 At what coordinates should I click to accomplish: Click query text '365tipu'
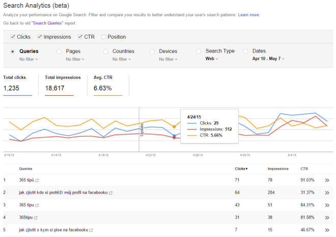pyautogui.click(x=26, y=217)
